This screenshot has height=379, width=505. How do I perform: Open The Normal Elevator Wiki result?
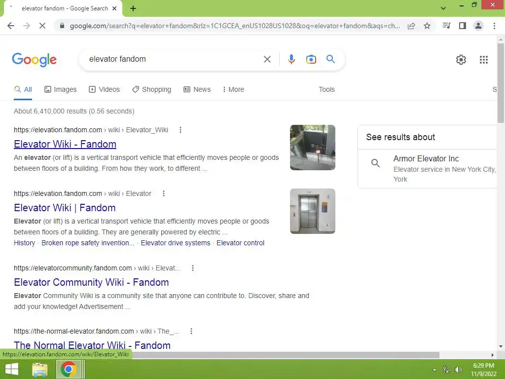[x=92, y=345]
